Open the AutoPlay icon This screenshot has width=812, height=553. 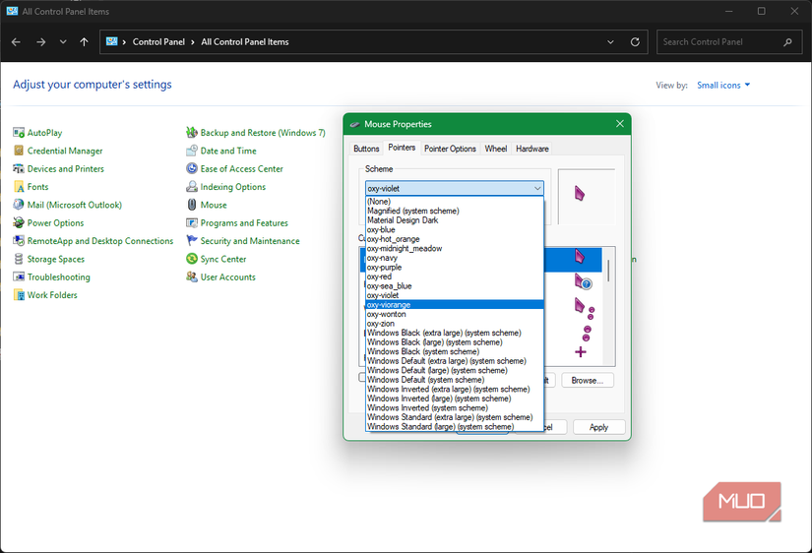(19, 133)
